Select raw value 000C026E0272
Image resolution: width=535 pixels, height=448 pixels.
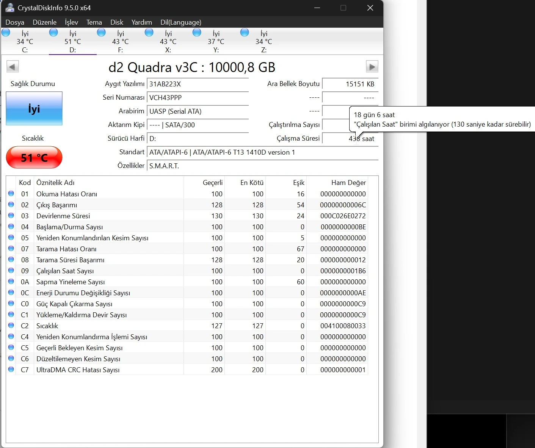tap(343, 216)
